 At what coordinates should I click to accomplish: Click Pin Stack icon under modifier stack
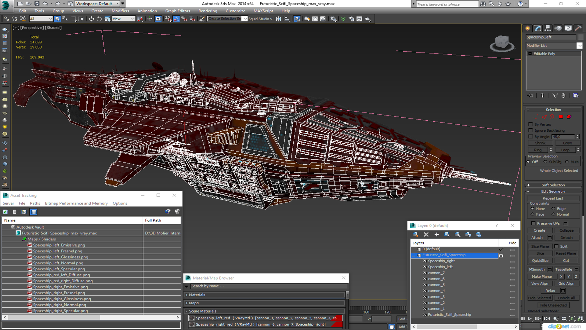[x=530, y=96]
